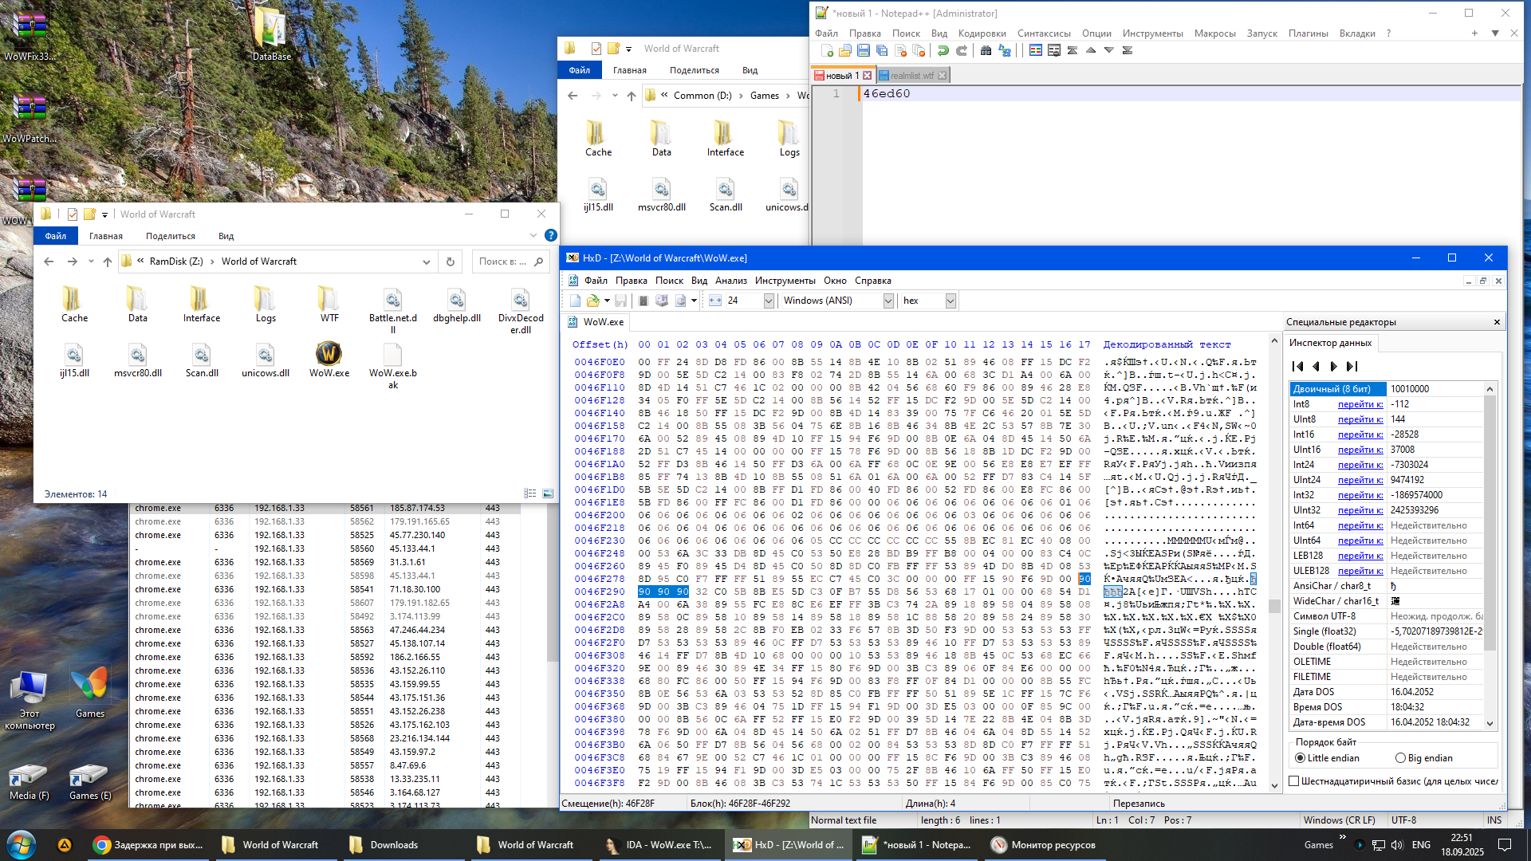Click HxD New file toolbar icon

tap(575, 301)
